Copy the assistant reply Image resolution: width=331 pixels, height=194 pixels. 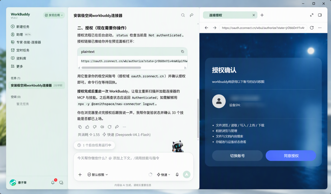pyautogui.click(x=80, y=127)
